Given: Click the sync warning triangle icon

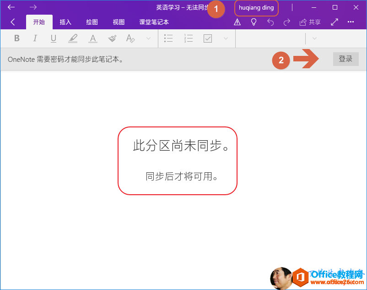Looking at the screenshot, I should (x=237, y=22).
